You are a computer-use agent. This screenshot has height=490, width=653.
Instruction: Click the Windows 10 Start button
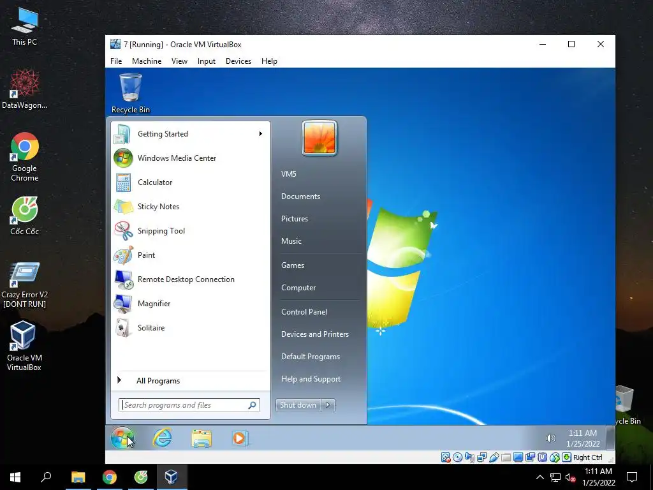(15, 477)
